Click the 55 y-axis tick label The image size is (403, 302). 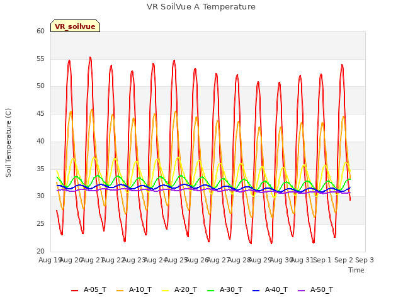point(40,59)
